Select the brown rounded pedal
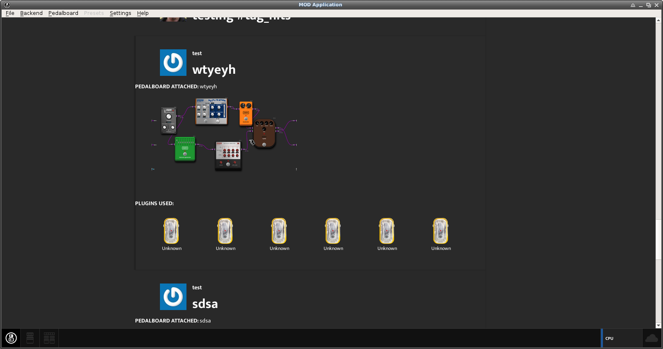This screenshot has width=663, height=349. 264,133
